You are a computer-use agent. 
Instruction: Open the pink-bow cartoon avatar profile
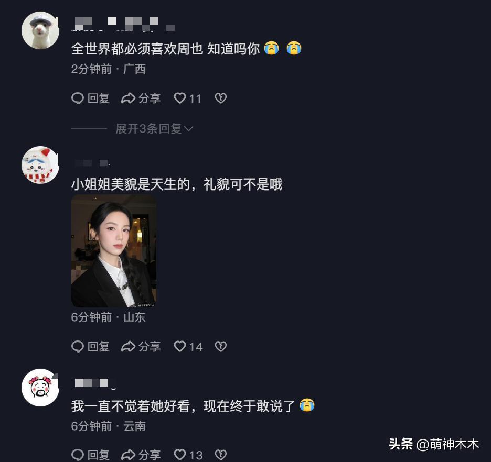click(40, 388)
